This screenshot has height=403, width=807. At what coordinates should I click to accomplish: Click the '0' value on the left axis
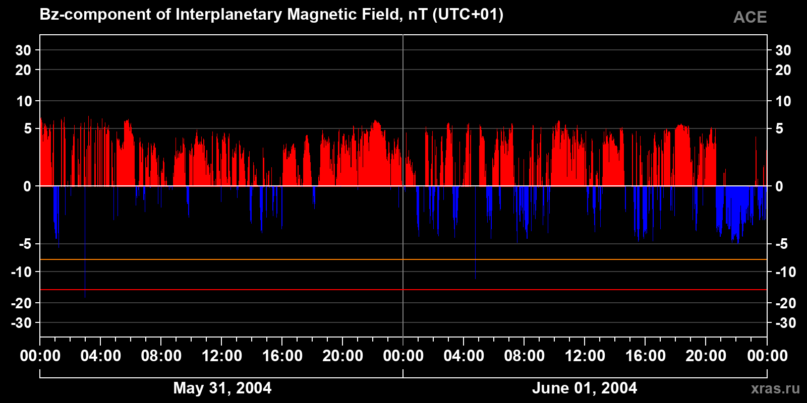(27, 186)
